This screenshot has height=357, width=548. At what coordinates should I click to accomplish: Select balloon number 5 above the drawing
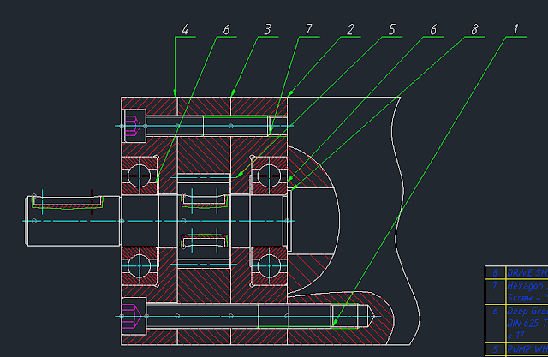click(x=392, y=30)
